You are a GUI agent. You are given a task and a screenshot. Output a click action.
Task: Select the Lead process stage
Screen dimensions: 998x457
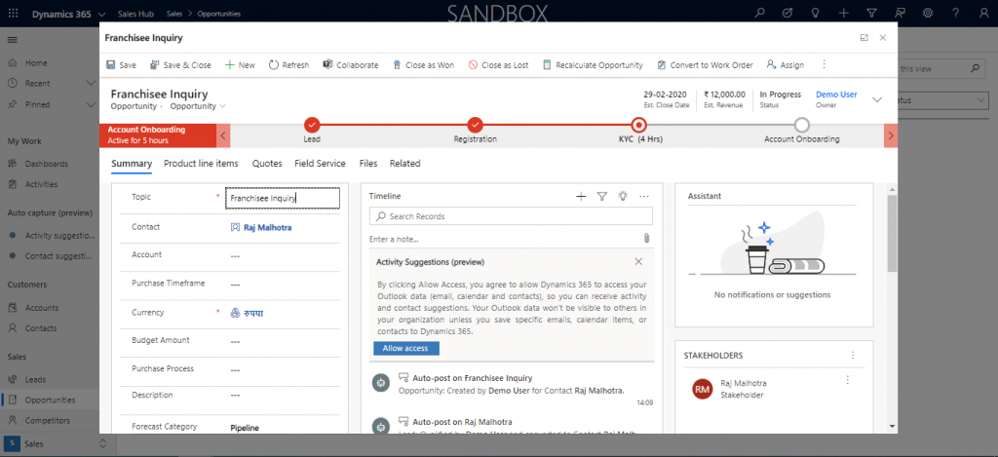(312, 125)
